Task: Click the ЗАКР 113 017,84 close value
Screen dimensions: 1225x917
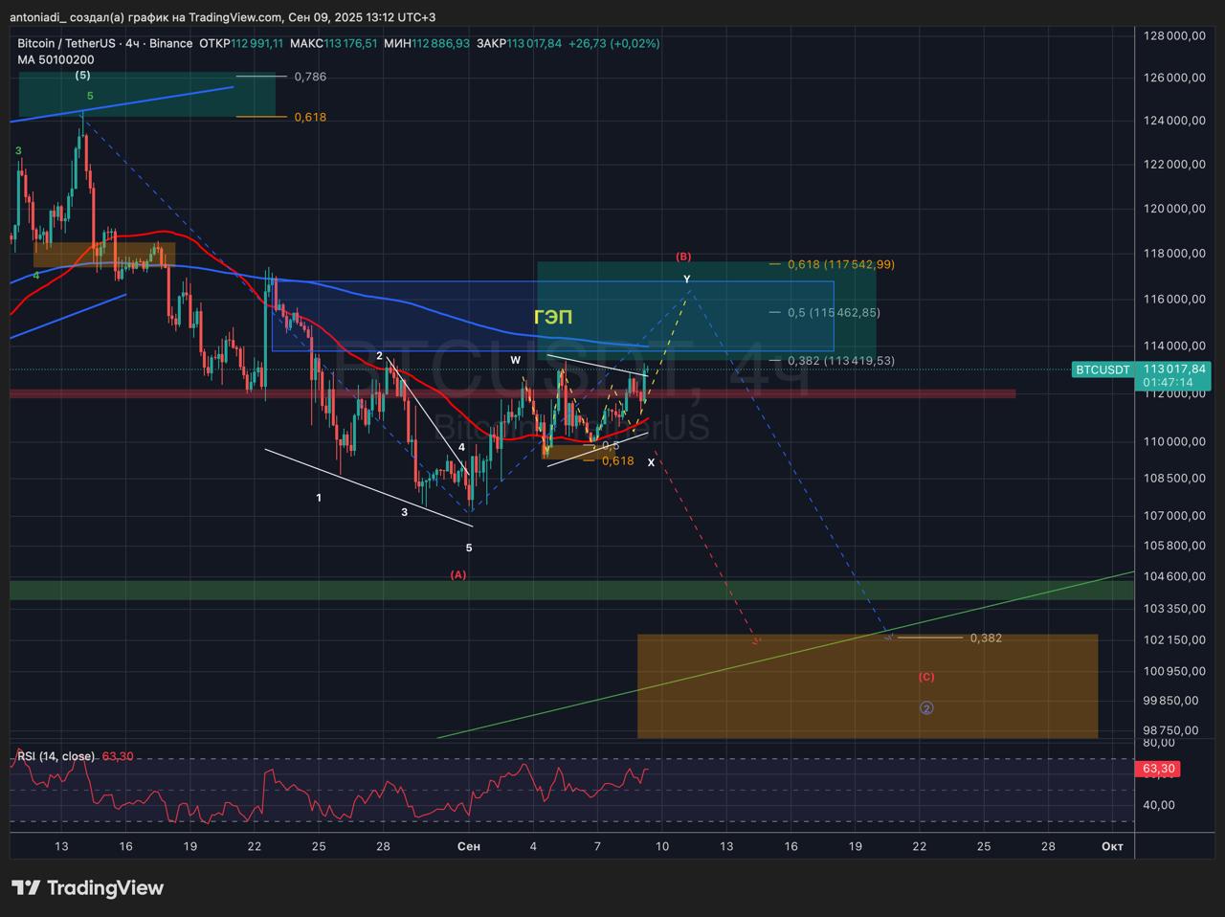Action: (x=519, y=43)
